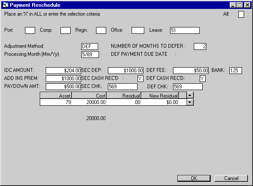Click OK to confirm reschedule
253x186 pixels.
[194, 178]
